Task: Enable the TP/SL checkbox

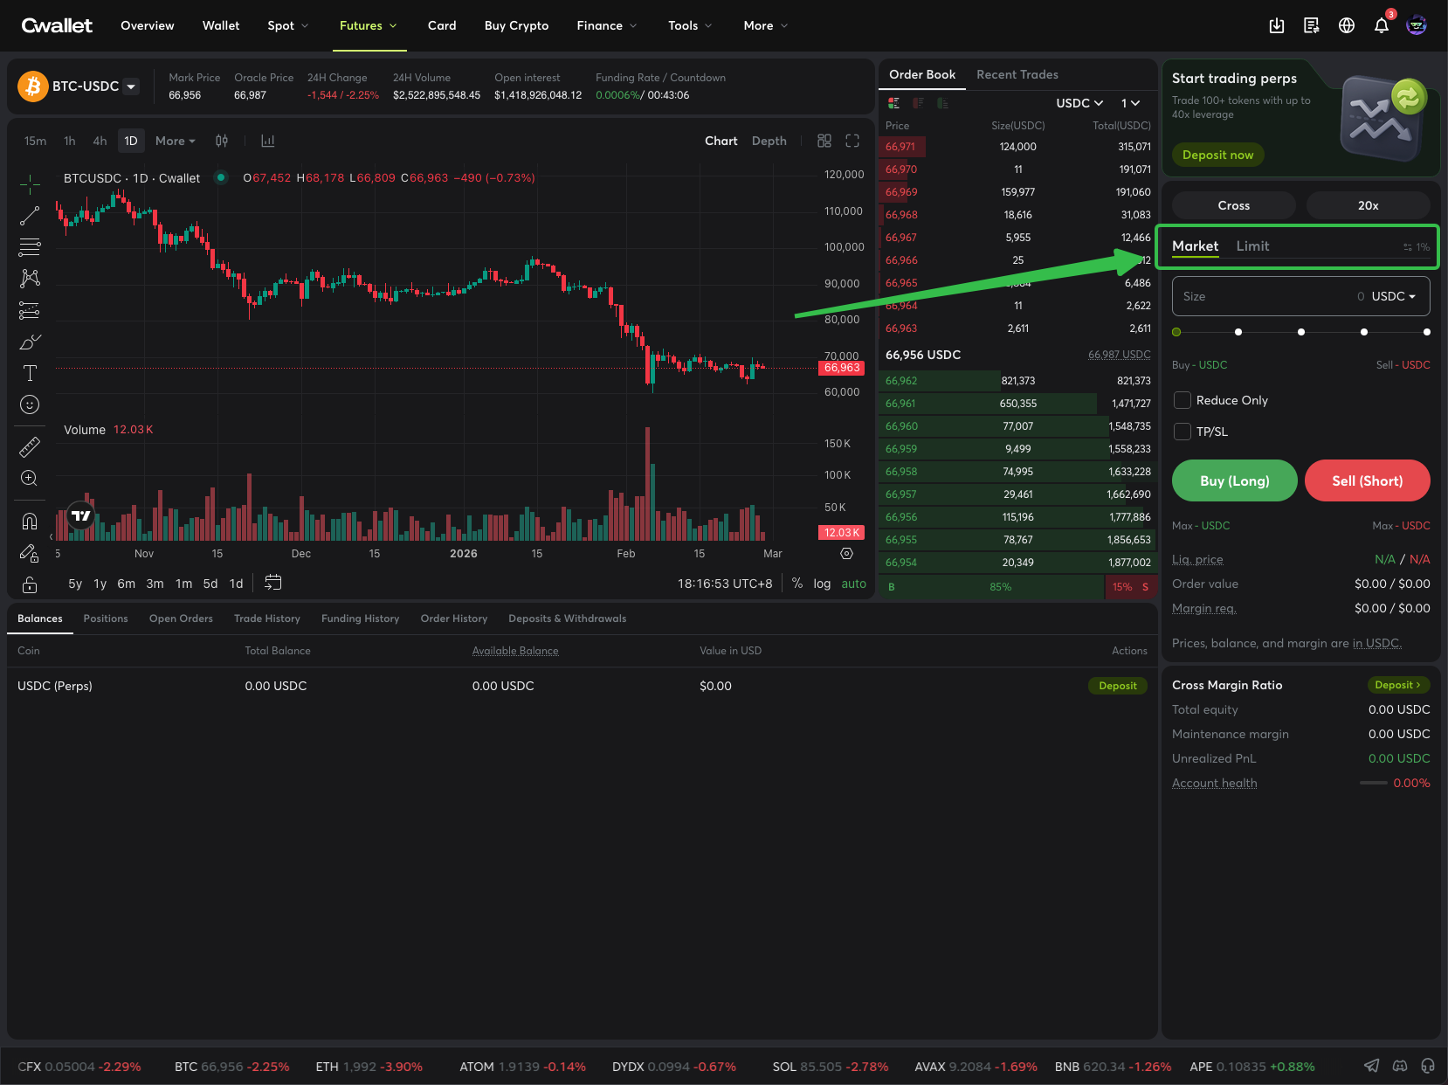Action: [x=1183, y=432]
